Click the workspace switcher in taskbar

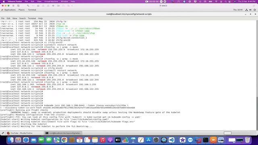tap(227, 133)
